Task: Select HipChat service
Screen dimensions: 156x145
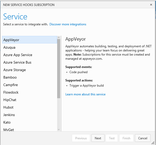Action: pyautogui.click(x=30, y=100)
